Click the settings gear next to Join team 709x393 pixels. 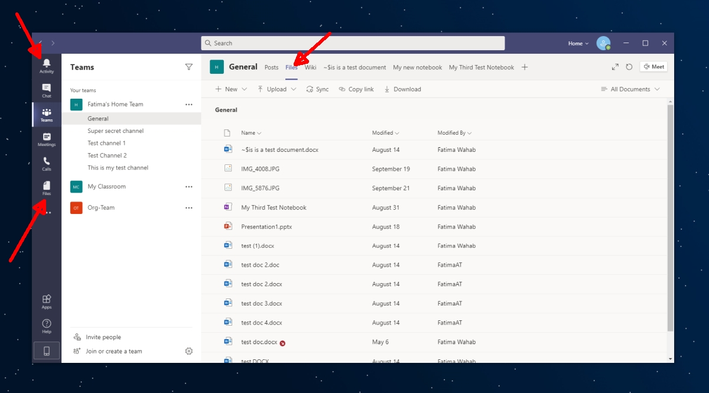(188, 350)
